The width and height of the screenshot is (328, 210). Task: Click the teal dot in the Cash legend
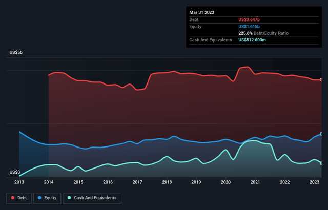[70, 197]
